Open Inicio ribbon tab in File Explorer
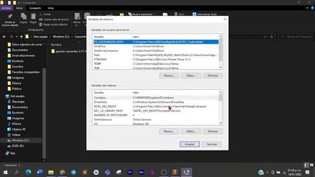315x177 pixels. [x=19, y=8]
